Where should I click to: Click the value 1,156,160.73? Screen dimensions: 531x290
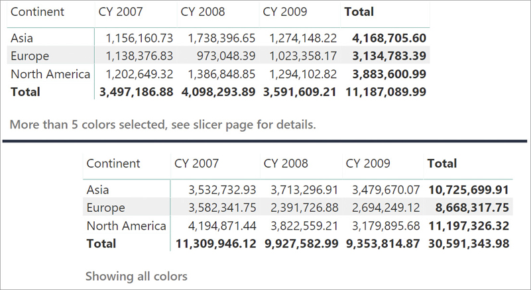(139, 38)
